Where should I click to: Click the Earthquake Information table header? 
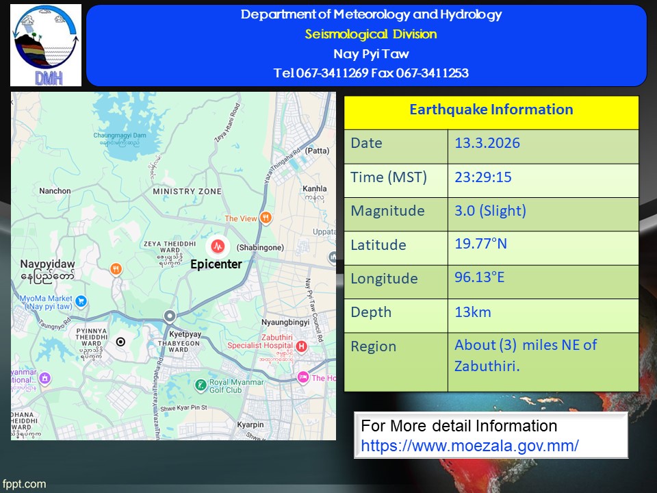pos(491,110)
